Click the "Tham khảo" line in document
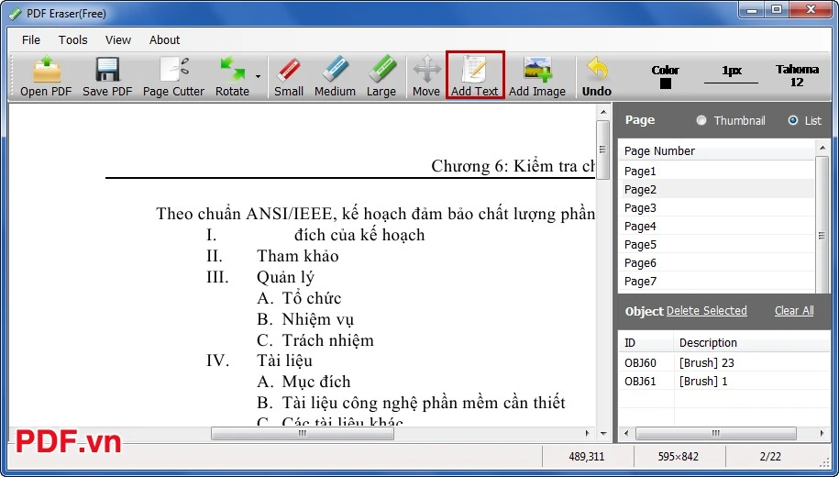 (297, 256)
